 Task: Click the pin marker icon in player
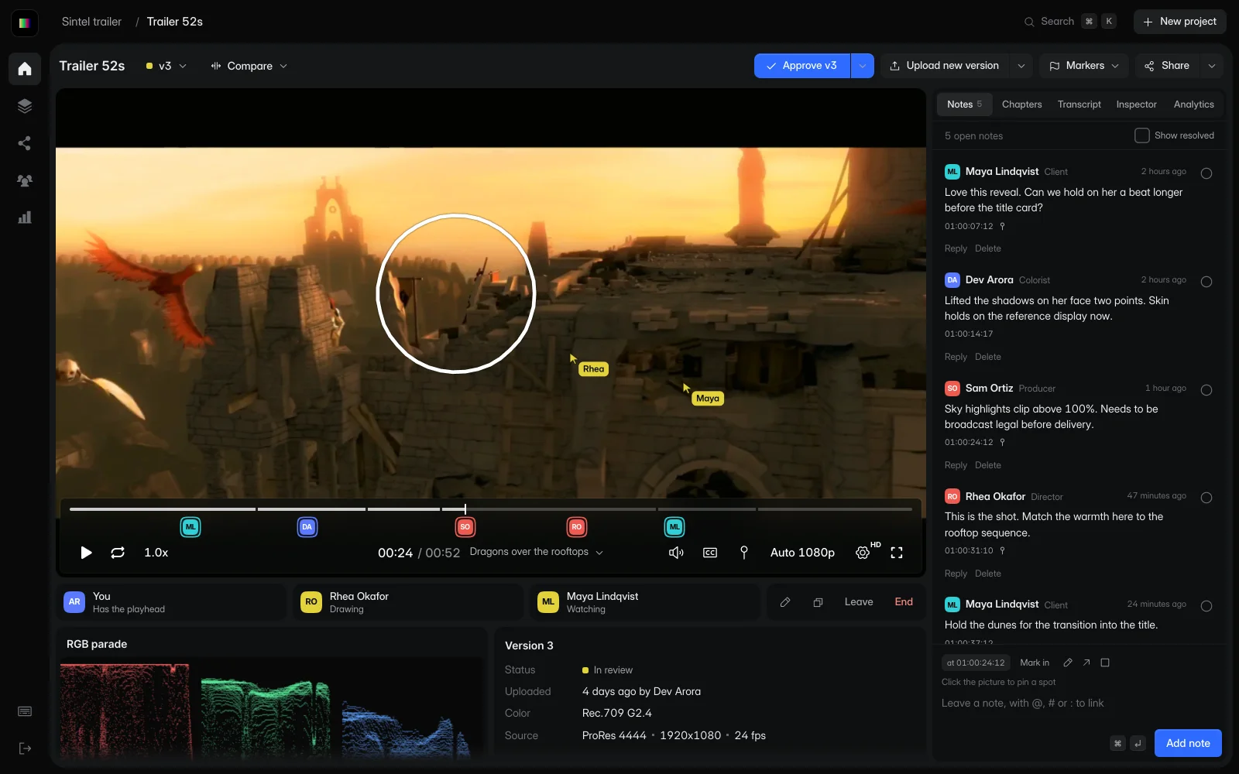click(x=744, y=553)
